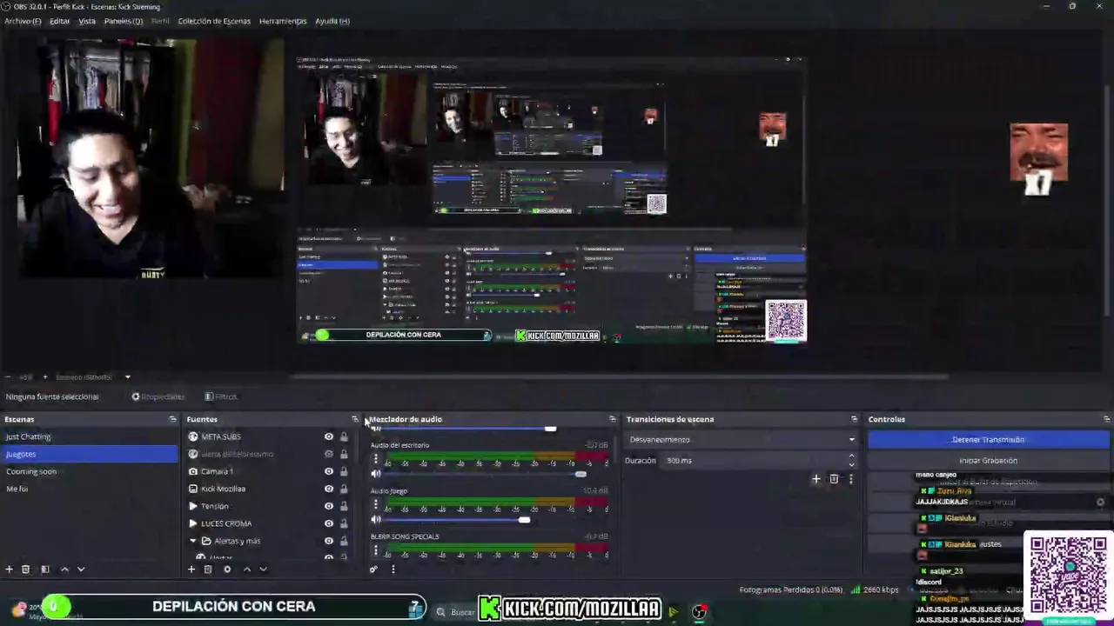Screen dimensions: 1114x626
Task: Toggle lock on Camara 1 source
Action: (x=344, y=471)
